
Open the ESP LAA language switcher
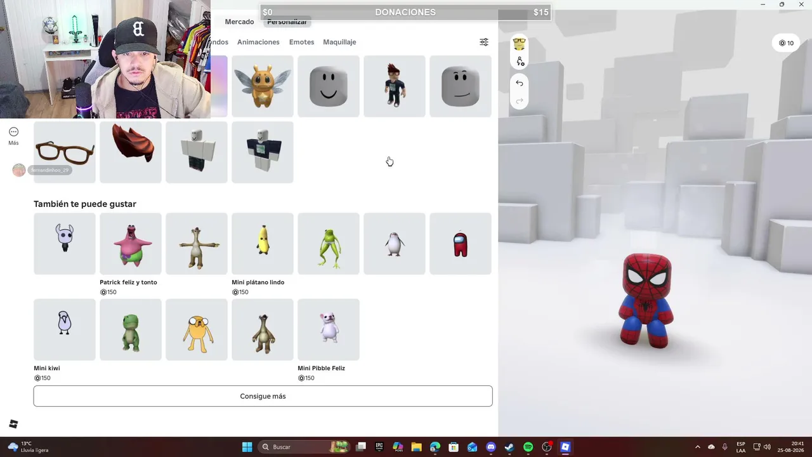click(x=741, y=447)
